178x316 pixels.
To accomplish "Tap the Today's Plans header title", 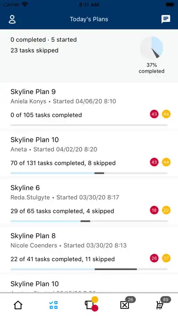I will [89, 19].
